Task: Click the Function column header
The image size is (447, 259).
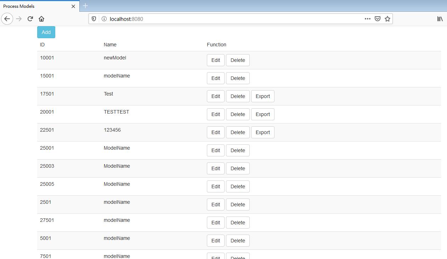Action: (x=216, y=45)
